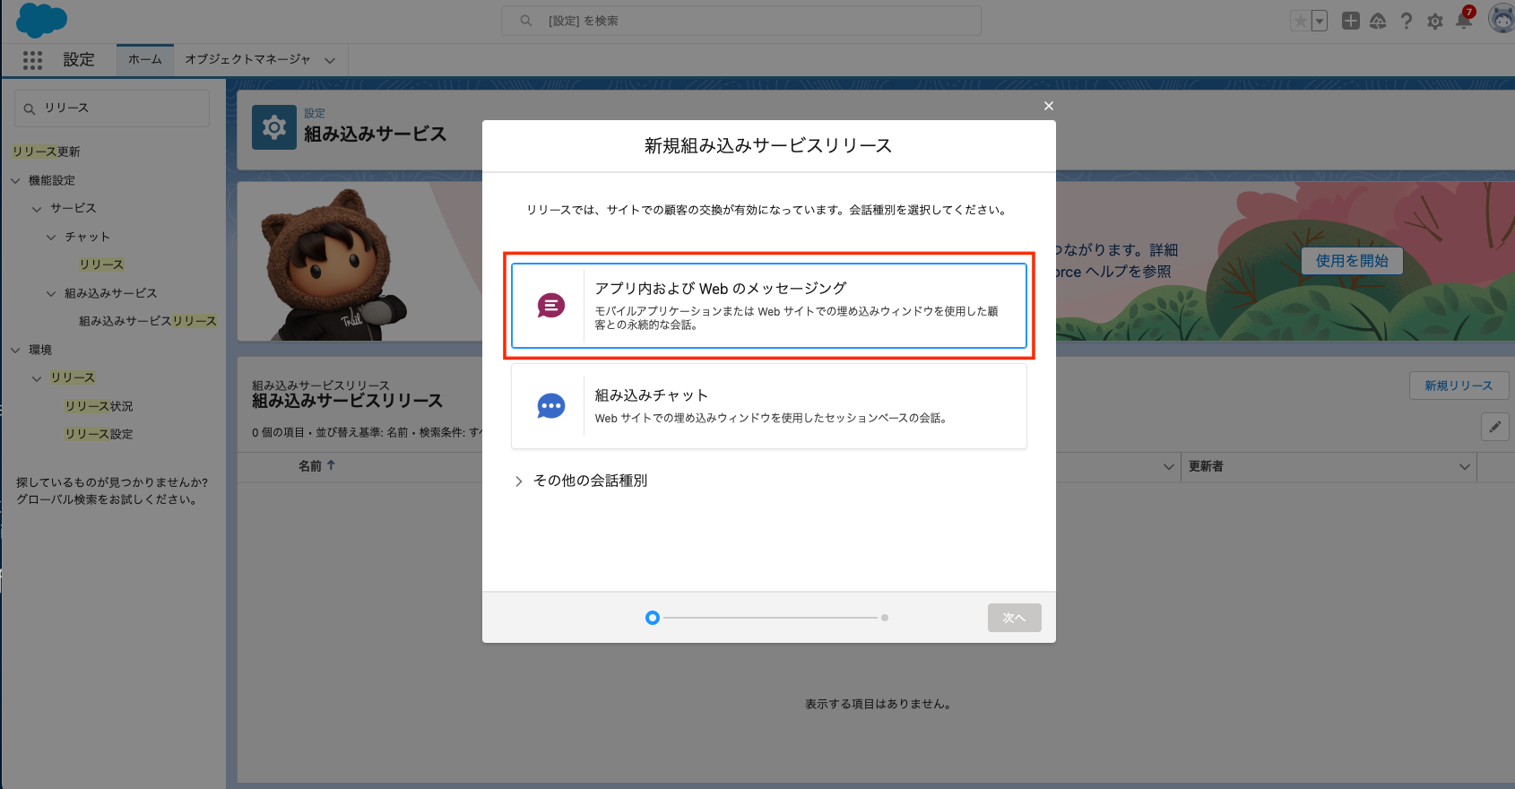Click the 組み込みサービス gear page icon
Viewport: 1515px width, 789px height.
click(x=274, y=127)
